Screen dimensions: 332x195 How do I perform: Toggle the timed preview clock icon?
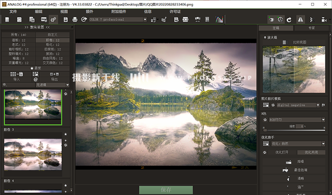[280, 20]
